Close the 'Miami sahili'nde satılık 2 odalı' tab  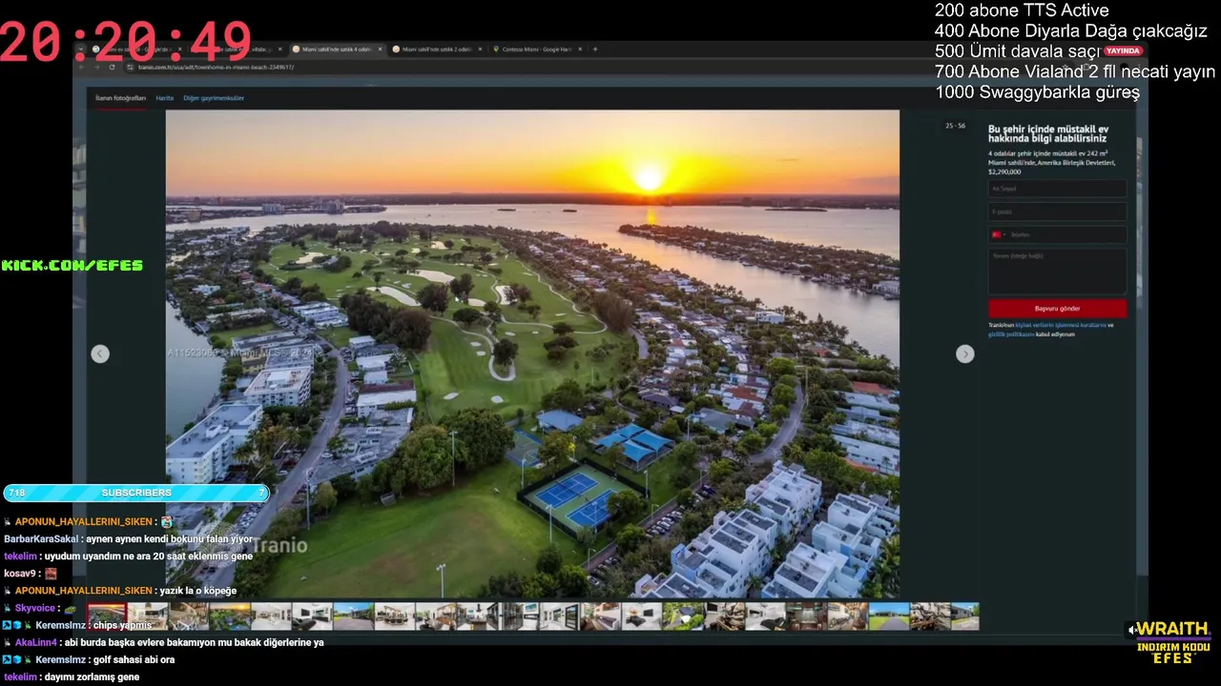[480, 49]
